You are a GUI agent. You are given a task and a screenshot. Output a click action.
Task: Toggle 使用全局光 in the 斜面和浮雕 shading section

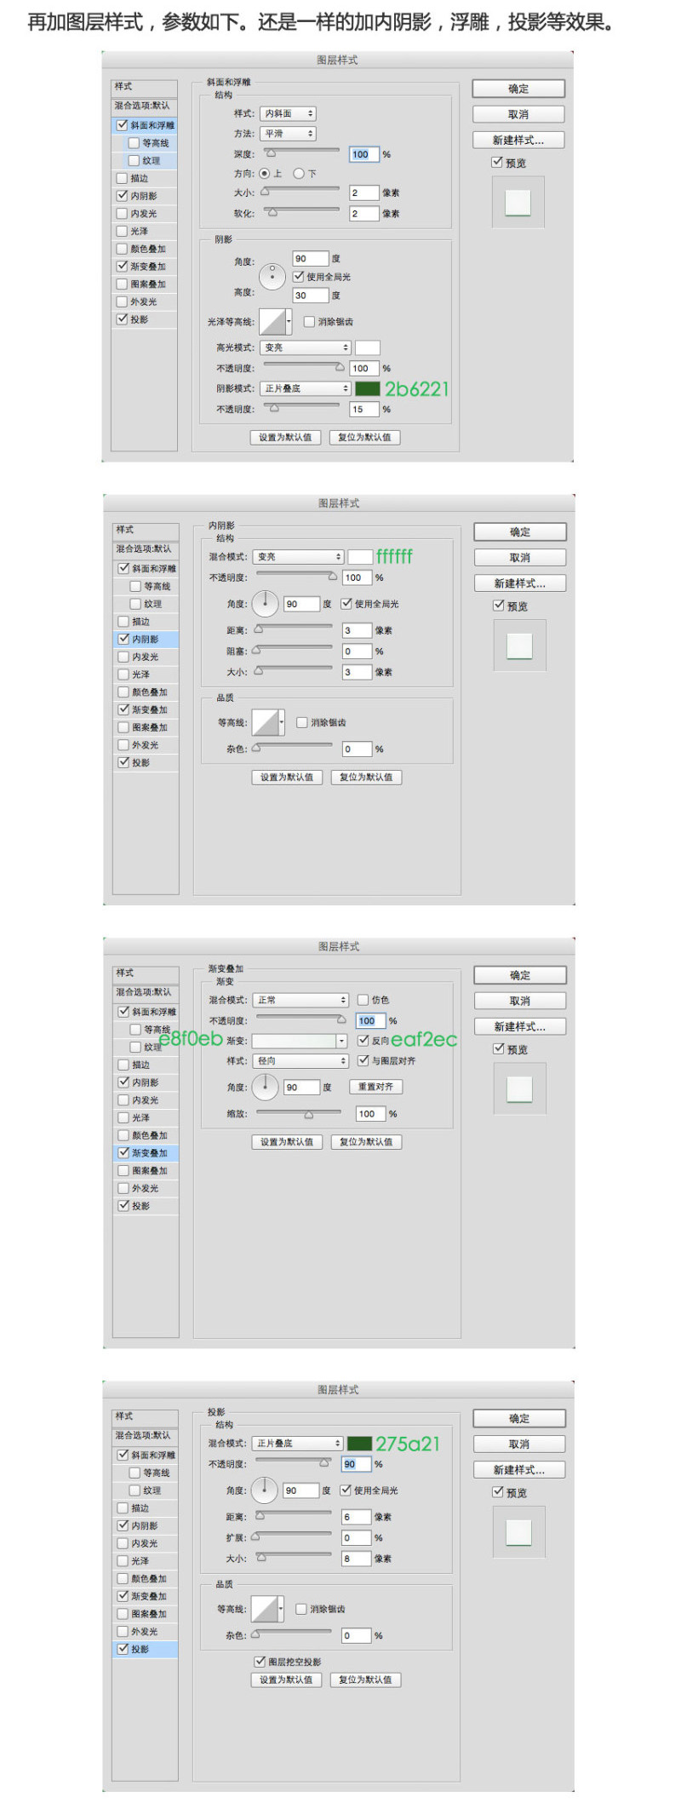coord(299,277)
